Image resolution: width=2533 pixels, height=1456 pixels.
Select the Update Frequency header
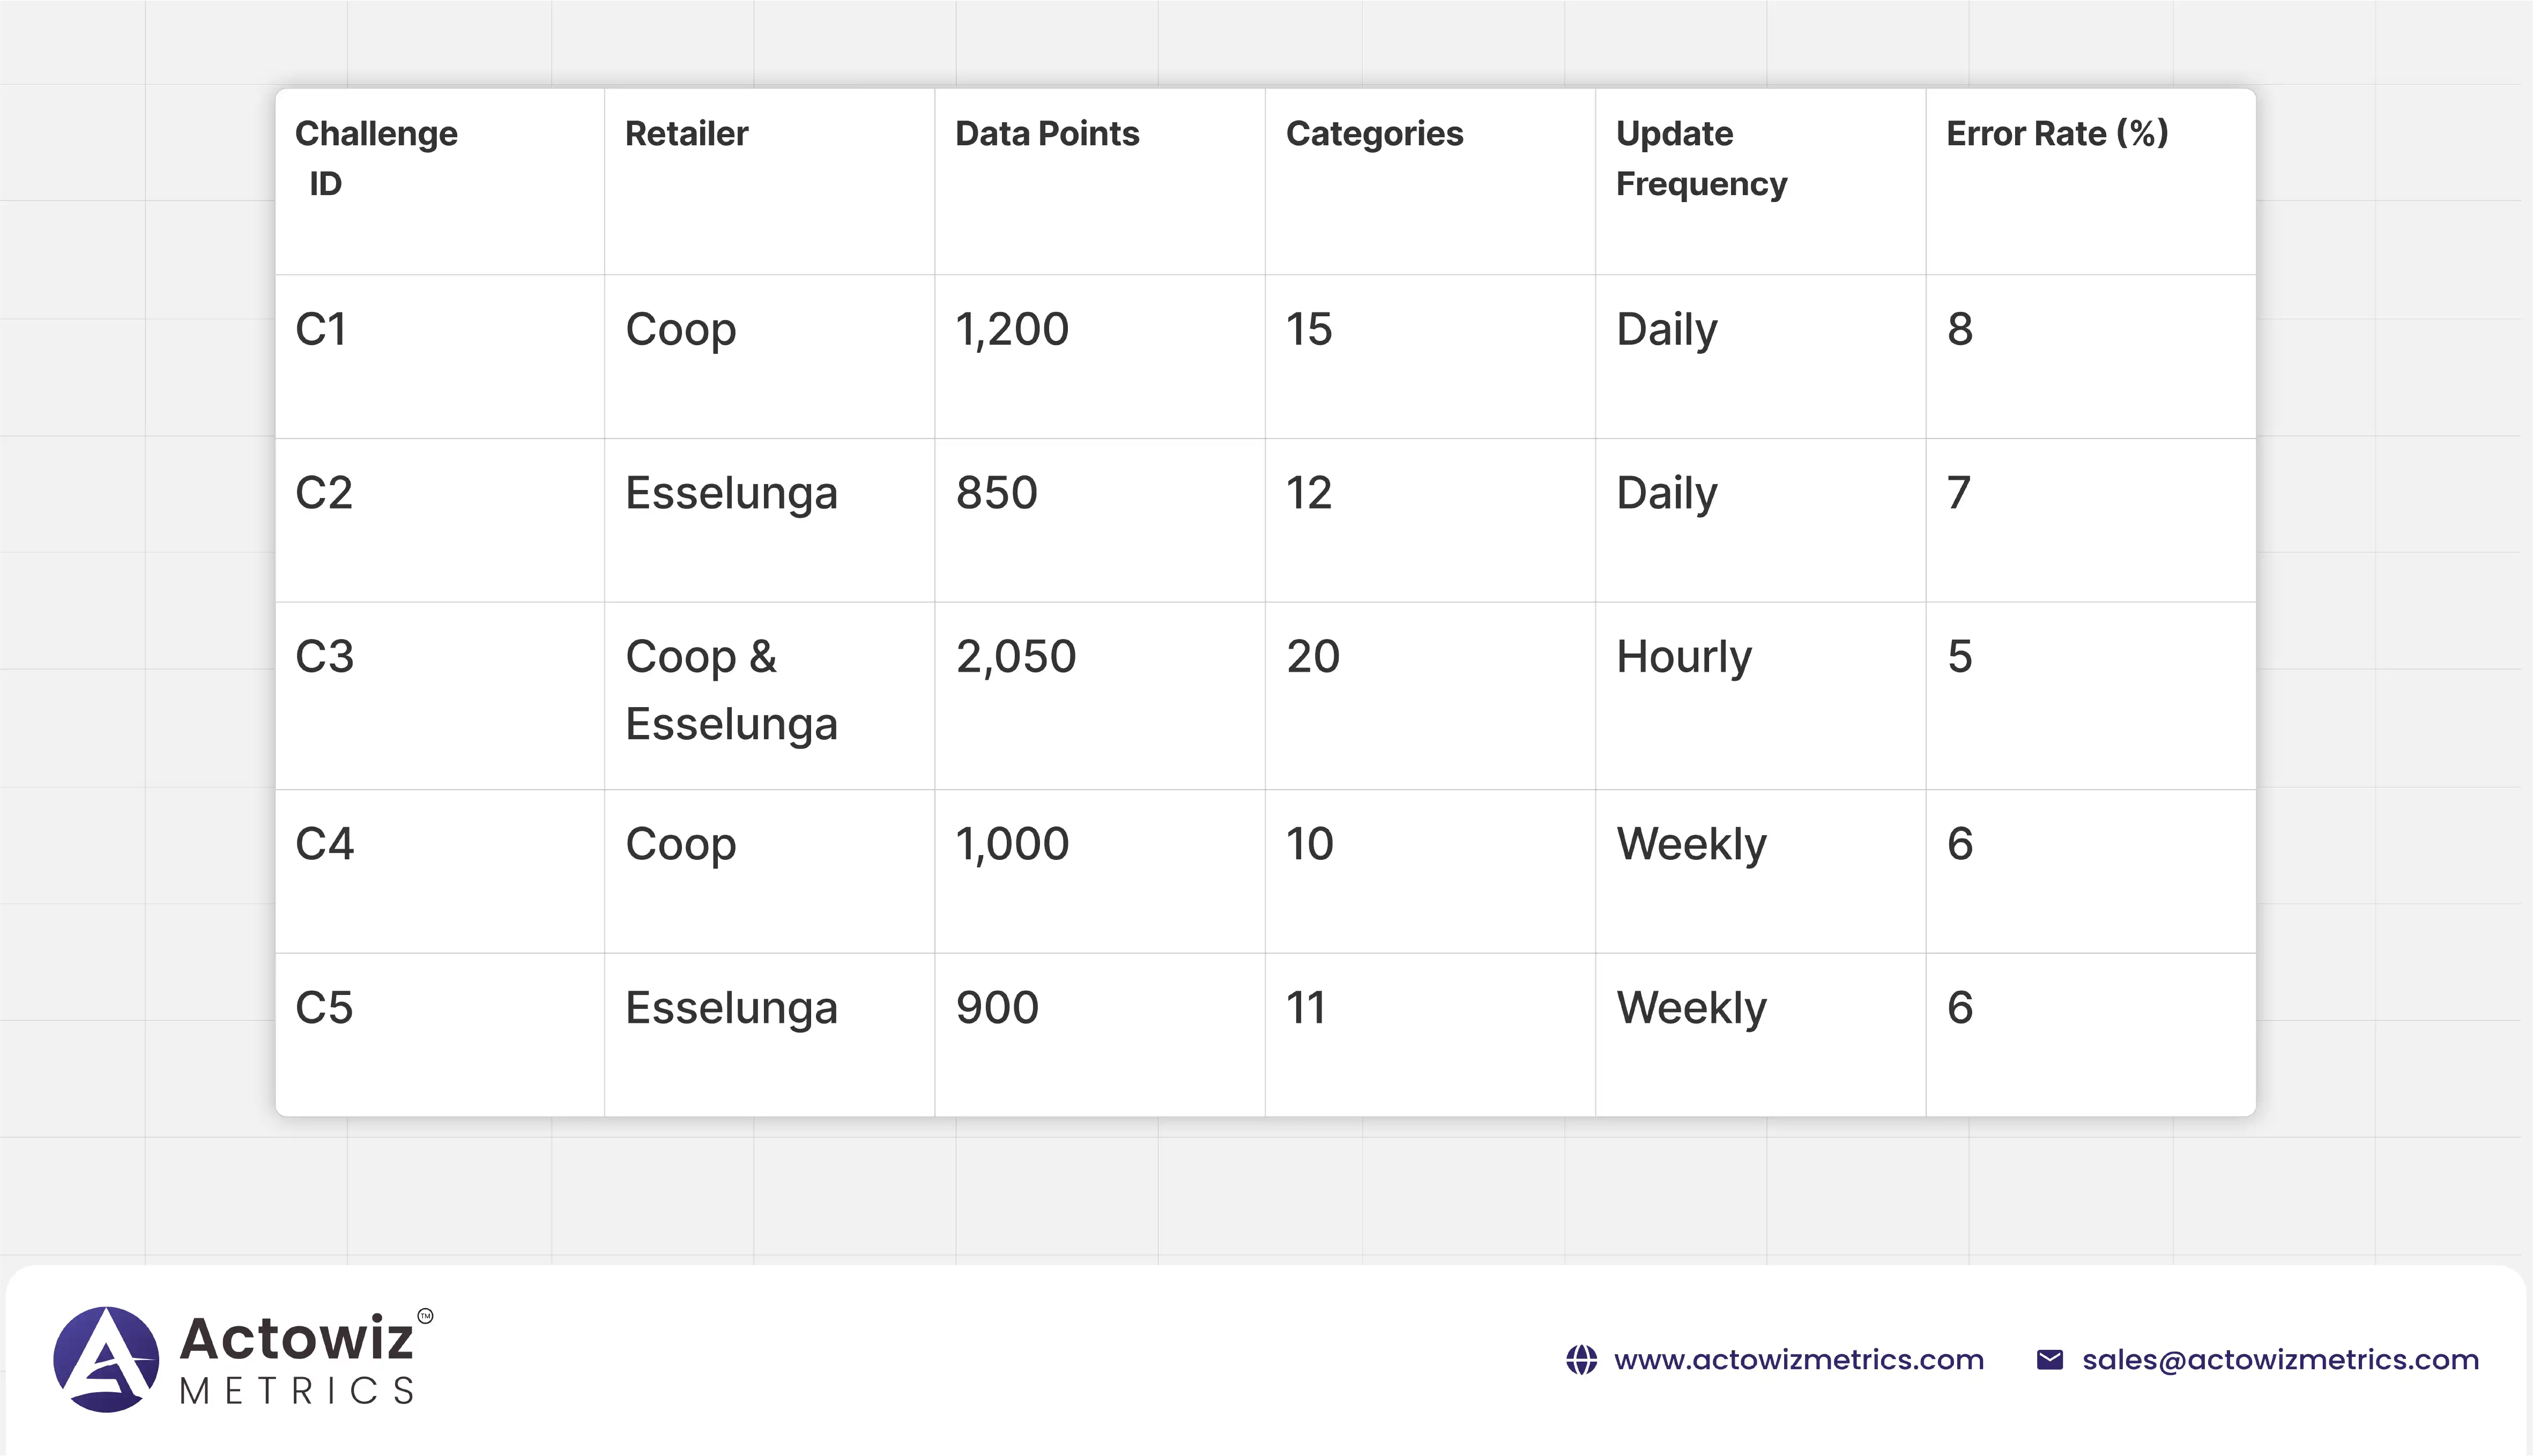click(x=1700, y=158)
